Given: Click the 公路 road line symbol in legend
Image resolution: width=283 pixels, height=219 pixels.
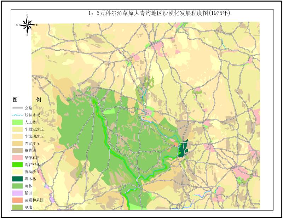Looking at the screenshot, I should tap(18, 108).
